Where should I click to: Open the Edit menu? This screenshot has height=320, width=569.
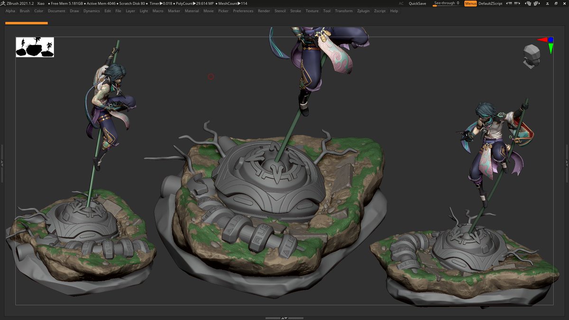[x=108, y=11]
